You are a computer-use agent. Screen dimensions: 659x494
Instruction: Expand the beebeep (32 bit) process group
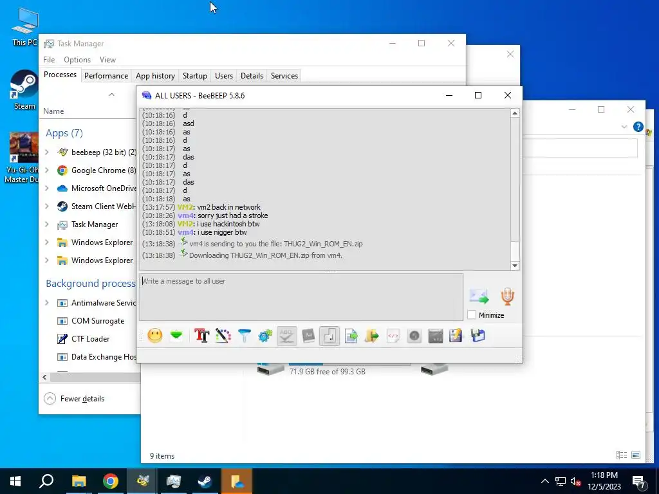pyautogui.click(x=46, y=152)
